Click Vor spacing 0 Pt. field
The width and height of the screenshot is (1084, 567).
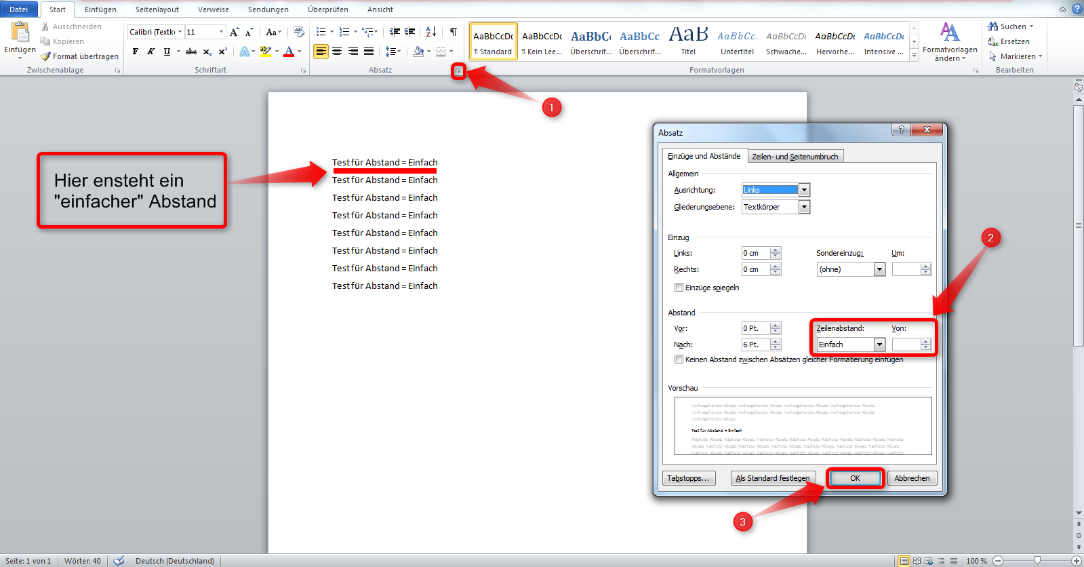tap(756, 328)
